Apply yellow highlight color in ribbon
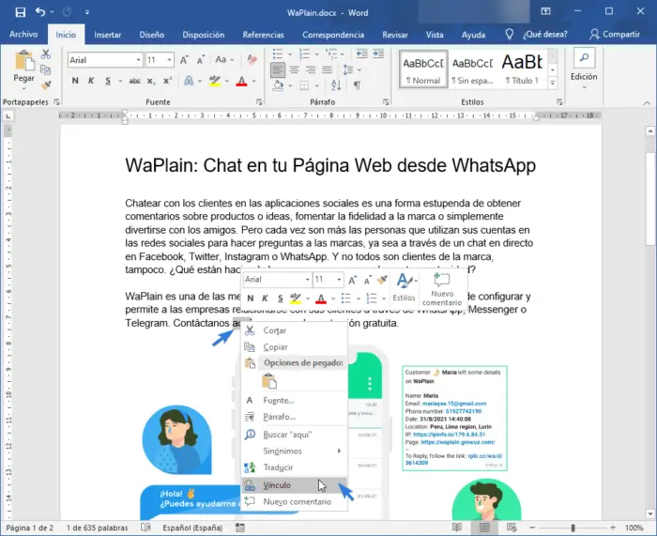 [215, 81]
